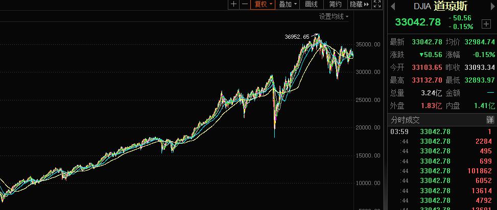Viewport: 497px width, 210px height.
Task: Add DJIA to watchlist with plus box
Action: [x=486, y=24]
